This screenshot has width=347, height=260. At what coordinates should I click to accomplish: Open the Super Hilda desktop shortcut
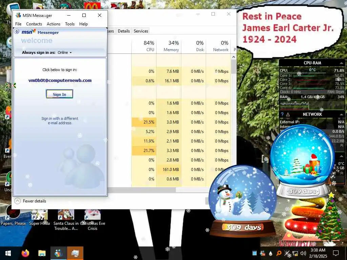pos(39,218)
